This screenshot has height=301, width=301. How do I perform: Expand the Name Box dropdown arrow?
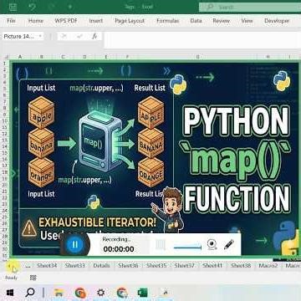[40, 36]
